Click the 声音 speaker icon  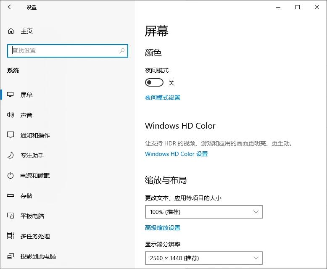11,115
